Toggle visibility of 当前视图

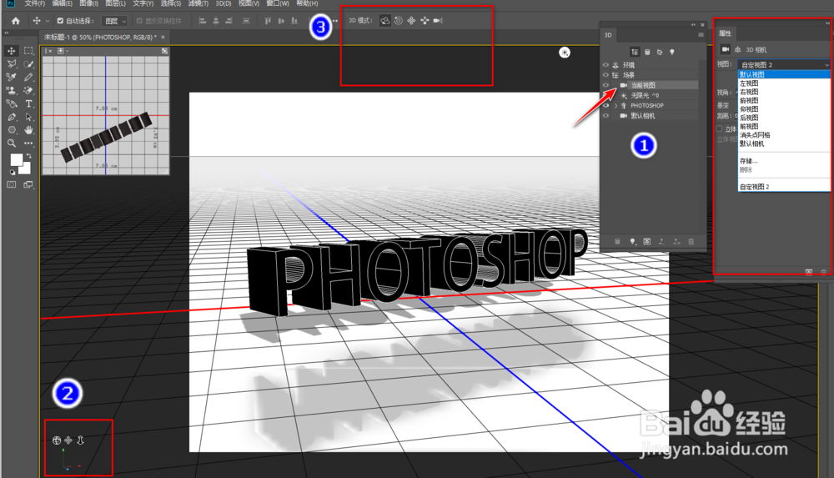(x=605, y=85)
